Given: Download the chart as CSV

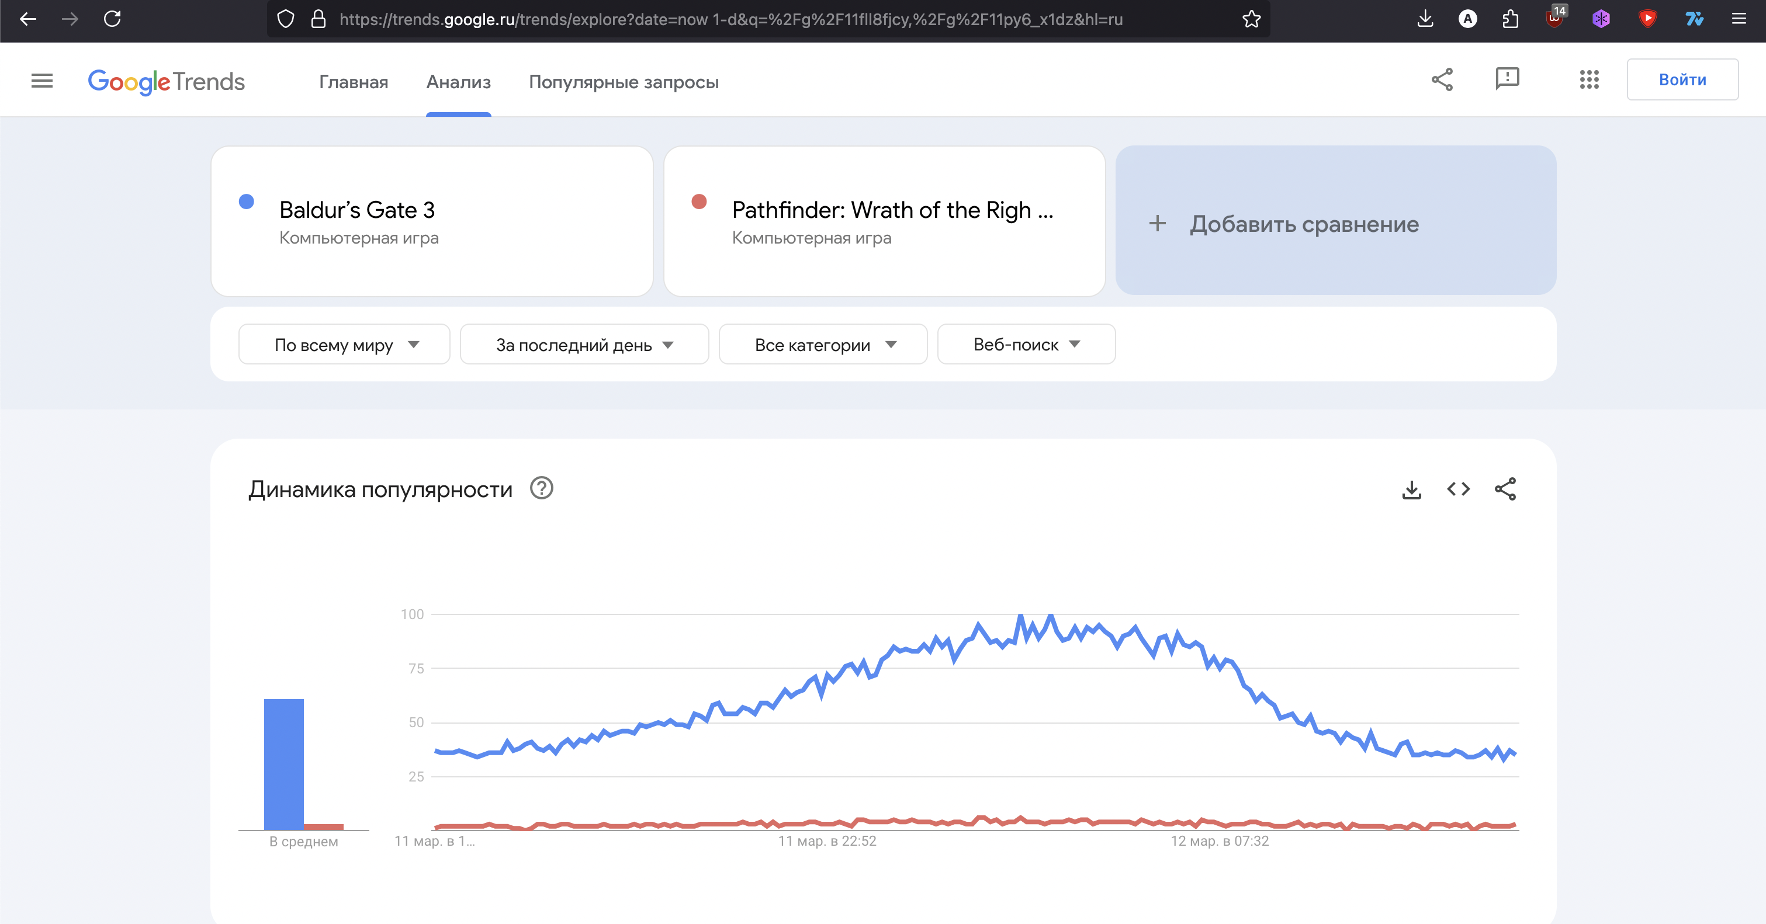Looking at the screenshot, I should (1411, 489).
